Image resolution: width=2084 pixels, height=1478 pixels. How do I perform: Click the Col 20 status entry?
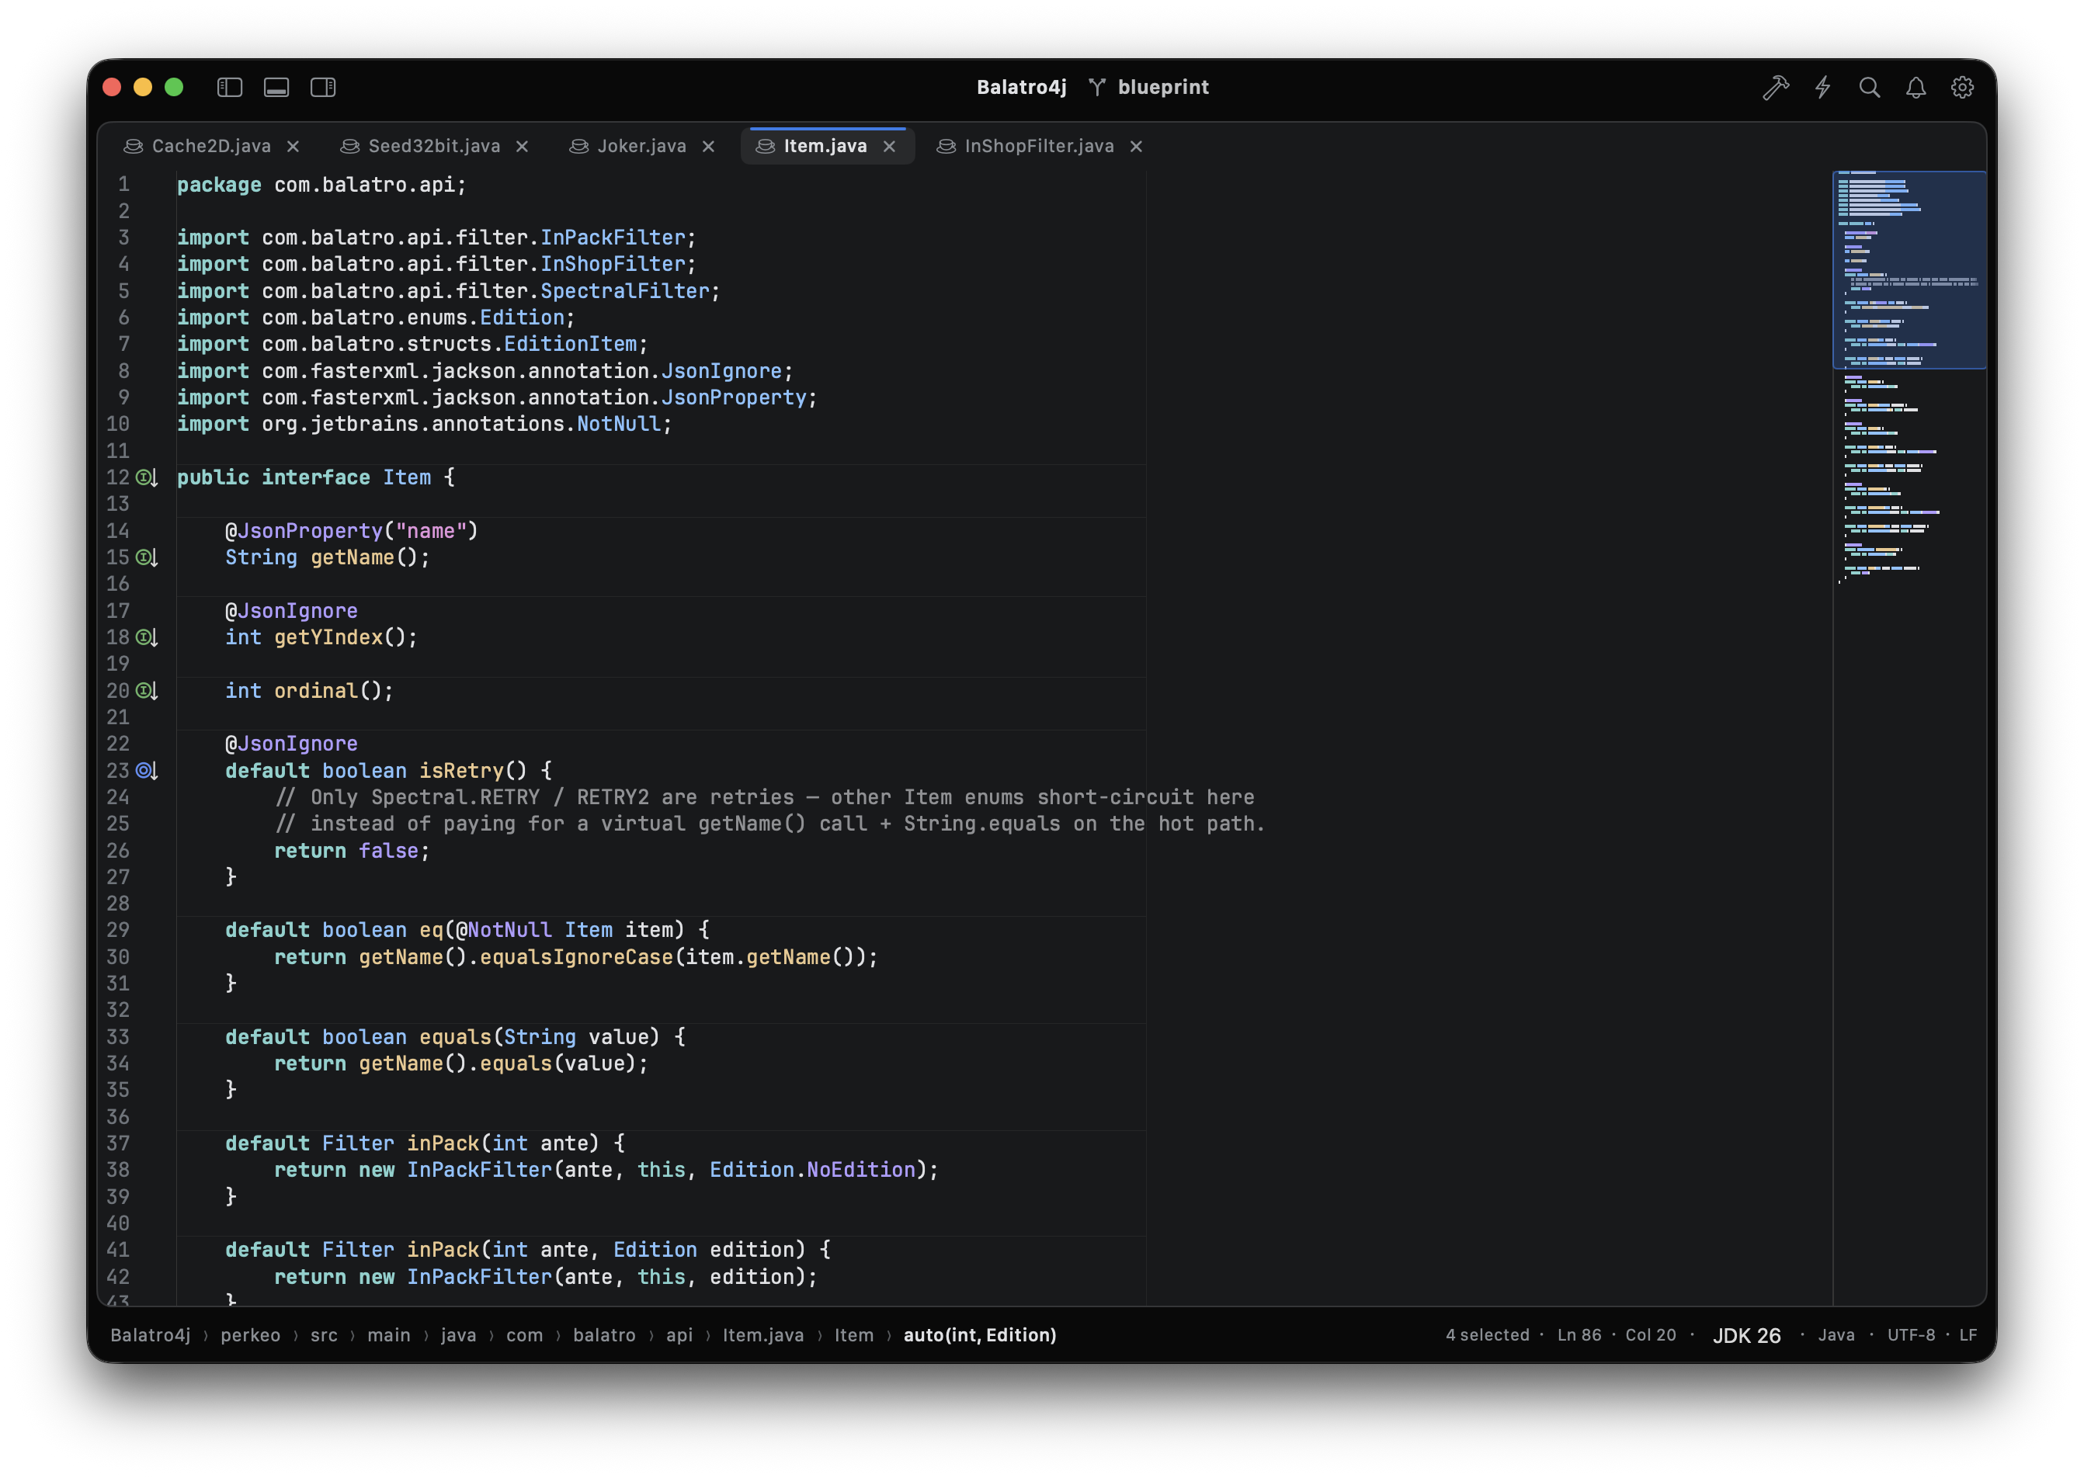click(1651, 1335)
